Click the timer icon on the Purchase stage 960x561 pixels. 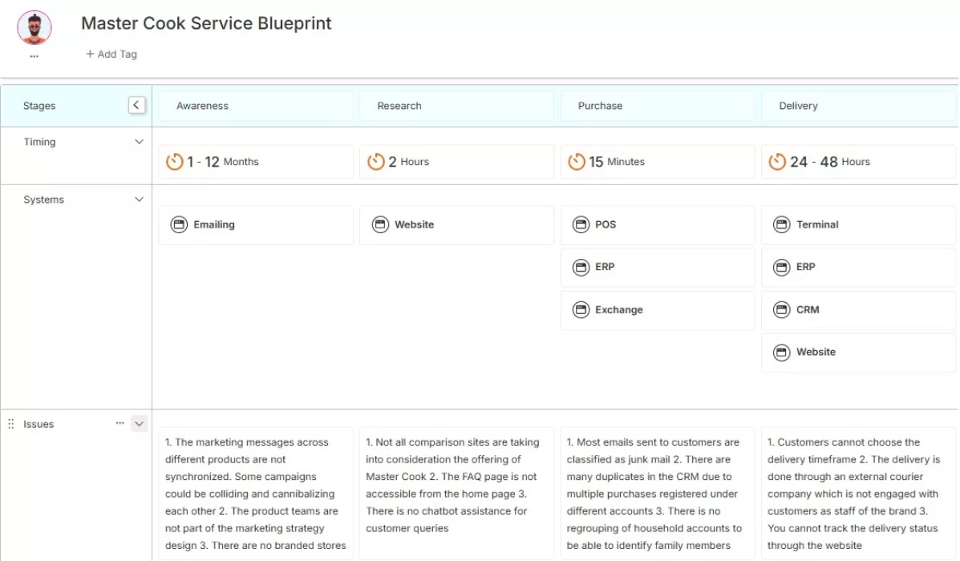(x=576, y=161)
